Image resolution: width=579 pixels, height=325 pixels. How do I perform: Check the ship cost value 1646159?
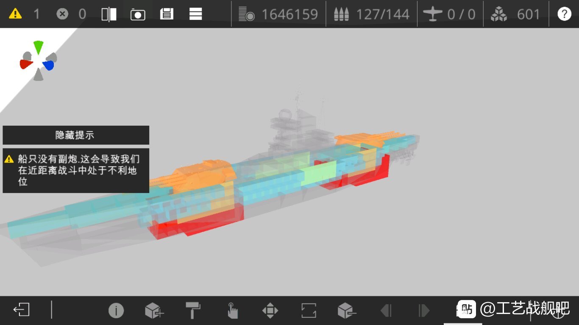(x=289, y=14)
